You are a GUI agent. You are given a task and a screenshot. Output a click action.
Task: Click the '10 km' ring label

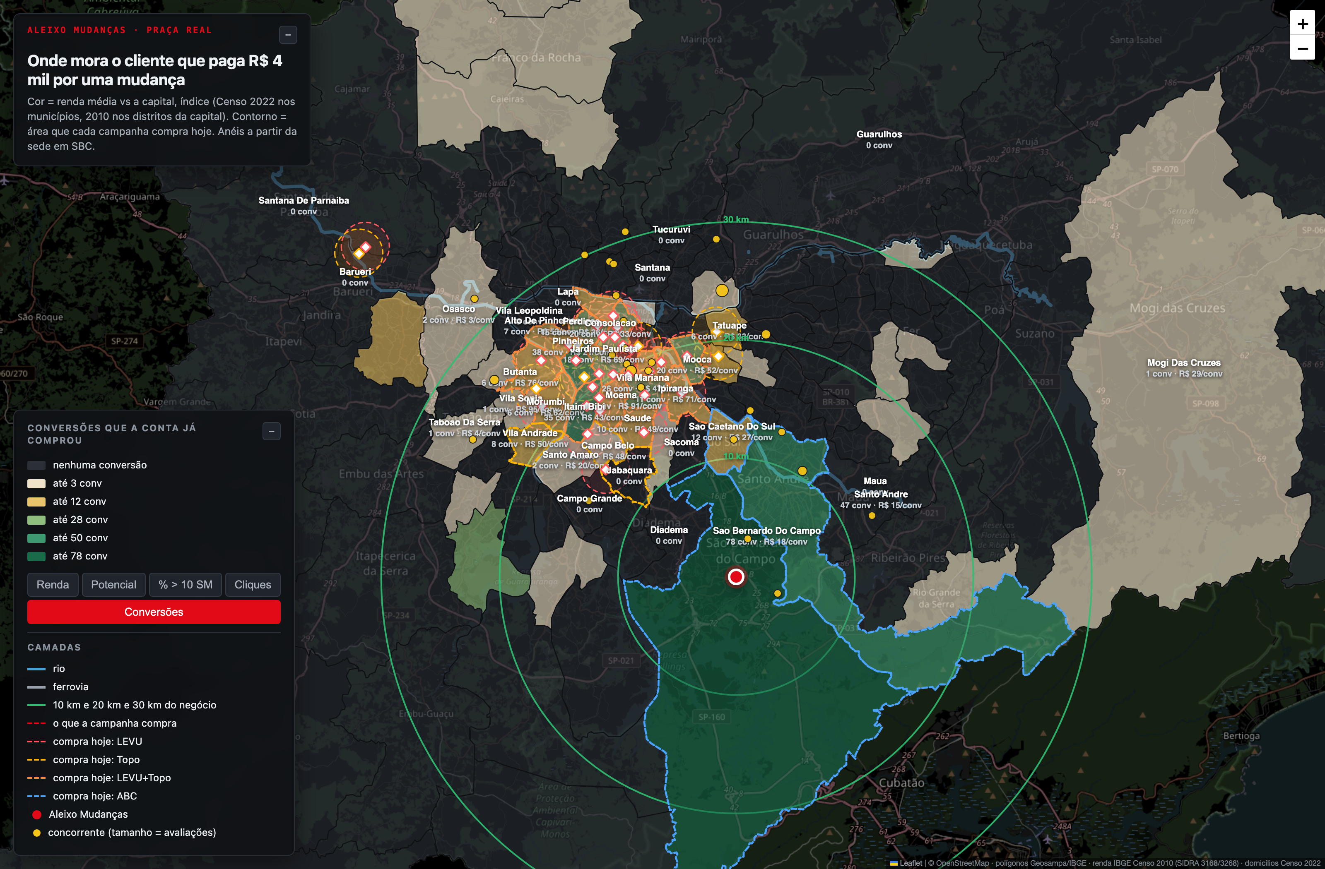(x=735, y=456)
